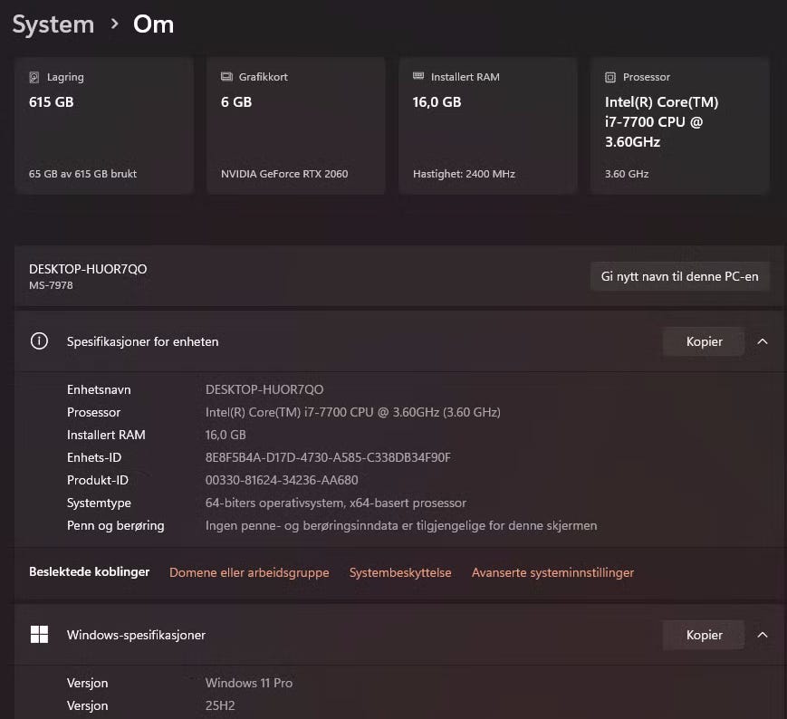Click Gi nytt navn til denne PC-en

679,276
